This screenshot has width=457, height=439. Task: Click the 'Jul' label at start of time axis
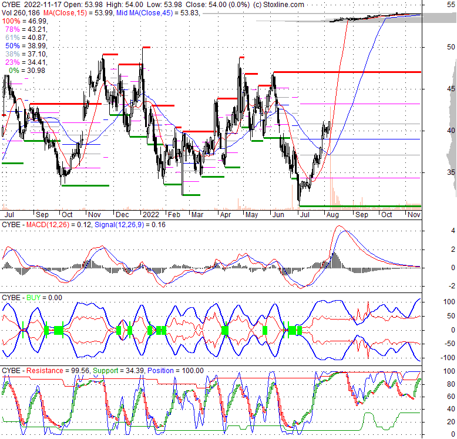point(9,215)
